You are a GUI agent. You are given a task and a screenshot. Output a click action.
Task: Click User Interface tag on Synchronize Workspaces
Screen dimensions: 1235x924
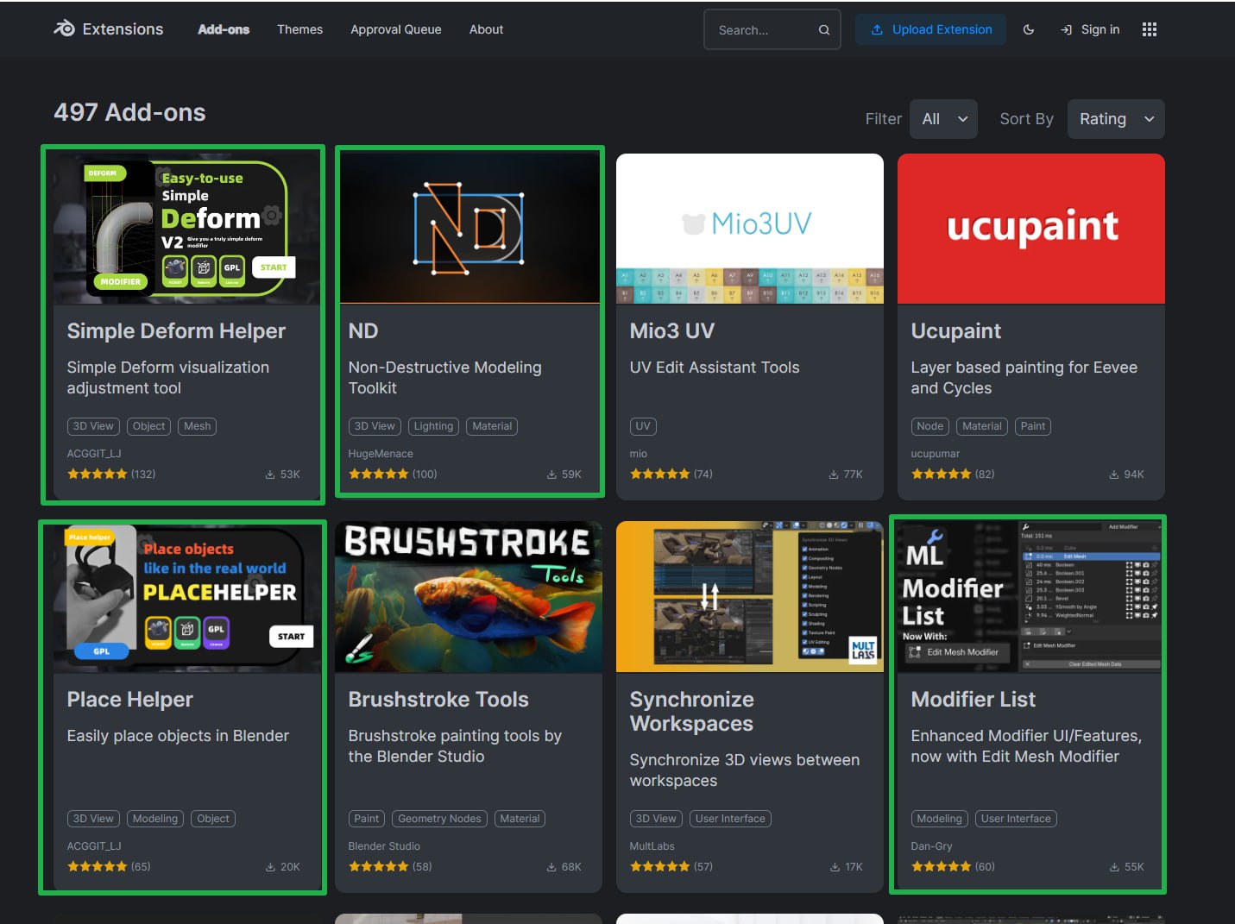tap(730, 819)
